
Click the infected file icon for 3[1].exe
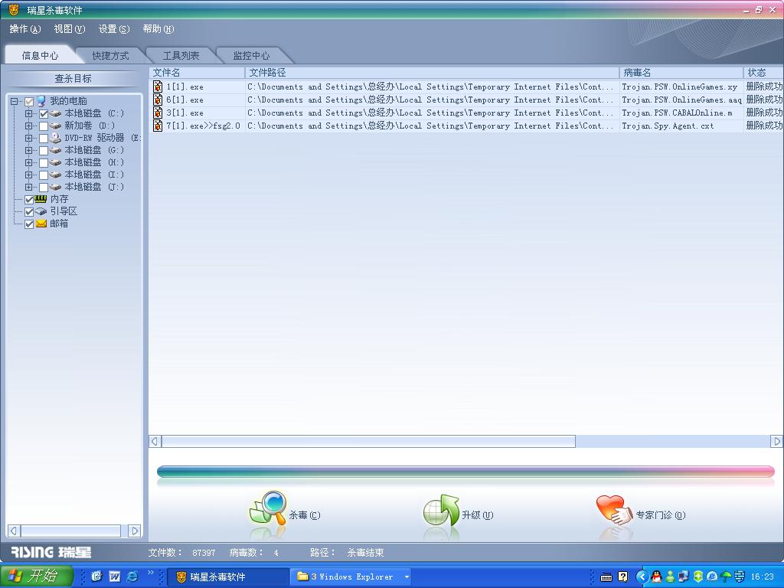coord(158,113)
